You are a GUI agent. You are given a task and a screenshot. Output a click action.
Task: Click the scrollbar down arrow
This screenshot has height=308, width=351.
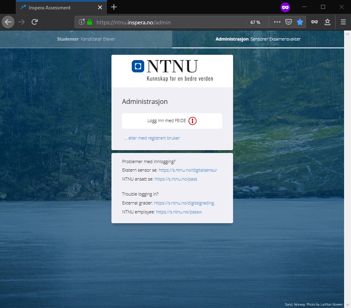click(x=347, y=305)
